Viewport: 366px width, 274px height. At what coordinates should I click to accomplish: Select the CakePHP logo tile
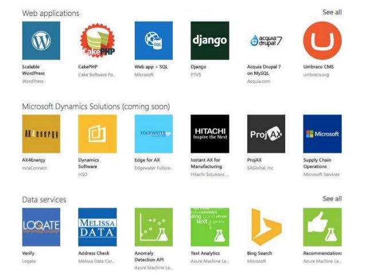point(98,41)
